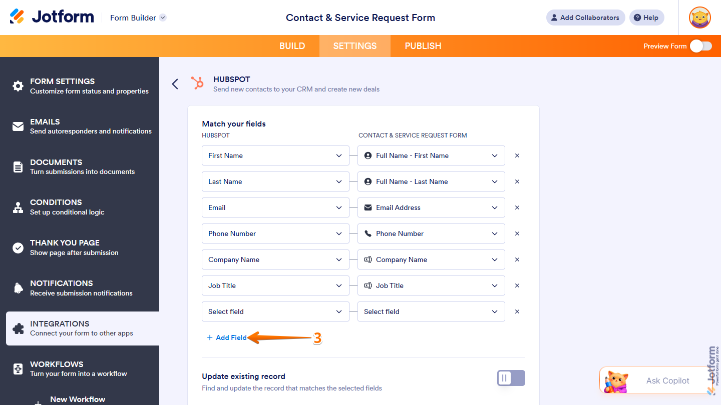
Task: Click the Documents page icon
Action: (18, 167)
